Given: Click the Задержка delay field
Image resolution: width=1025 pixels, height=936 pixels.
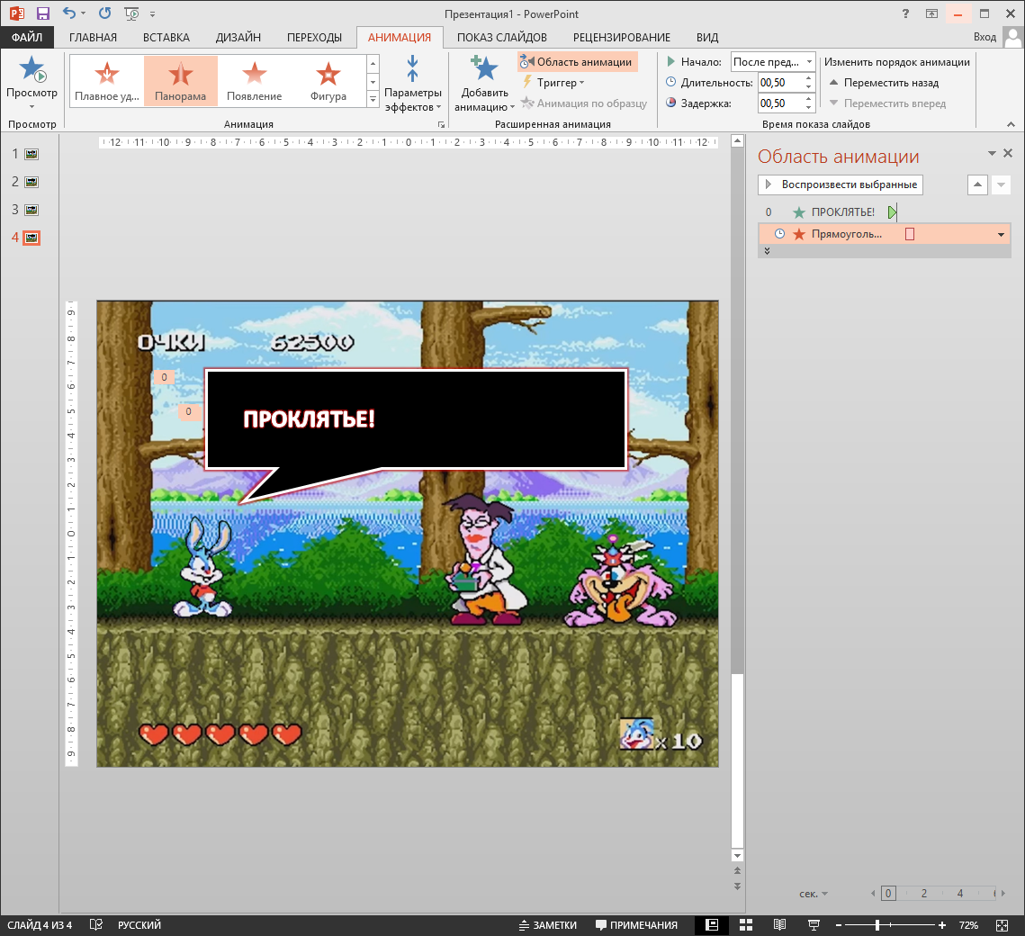Looking at the screenshot, I should click(780, 103).
